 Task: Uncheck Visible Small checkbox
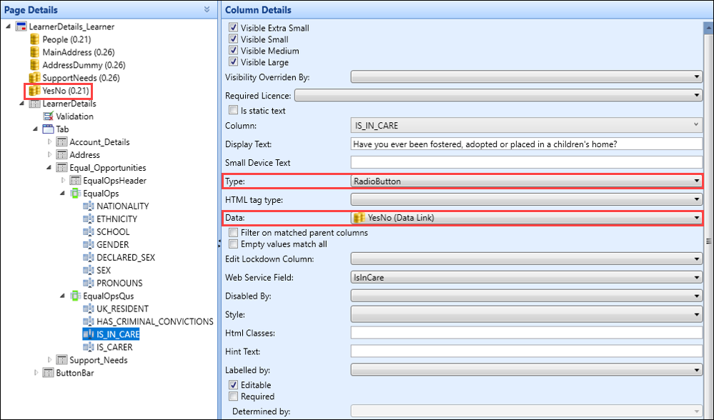(233, 39)
